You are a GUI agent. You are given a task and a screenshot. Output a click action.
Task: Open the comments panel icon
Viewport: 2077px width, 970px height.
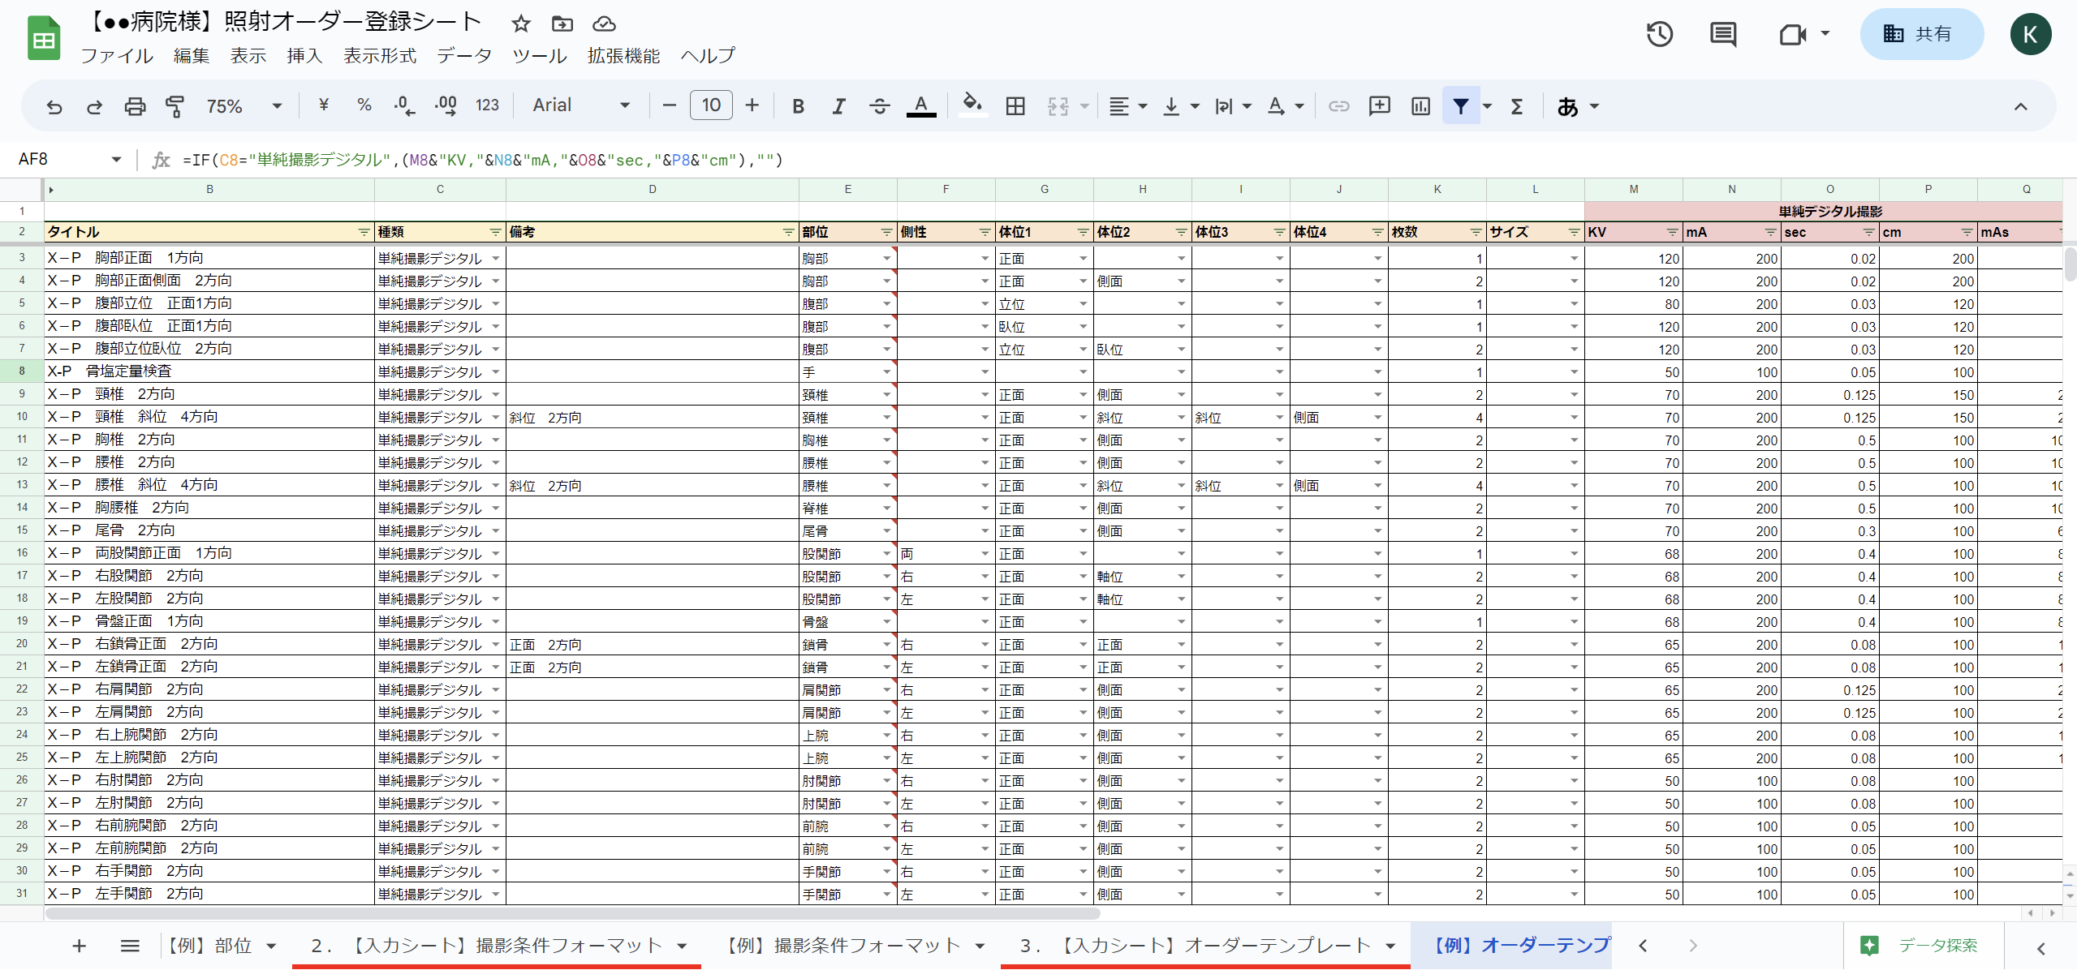coord(1722,34)
